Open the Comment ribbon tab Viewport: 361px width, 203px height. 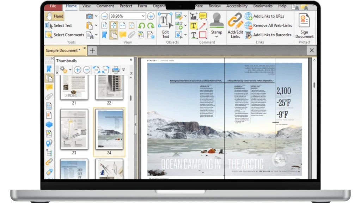(106, 6)
